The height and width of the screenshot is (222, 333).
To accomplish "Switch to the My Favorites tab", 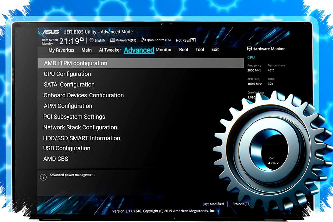I will click(61, 50).
